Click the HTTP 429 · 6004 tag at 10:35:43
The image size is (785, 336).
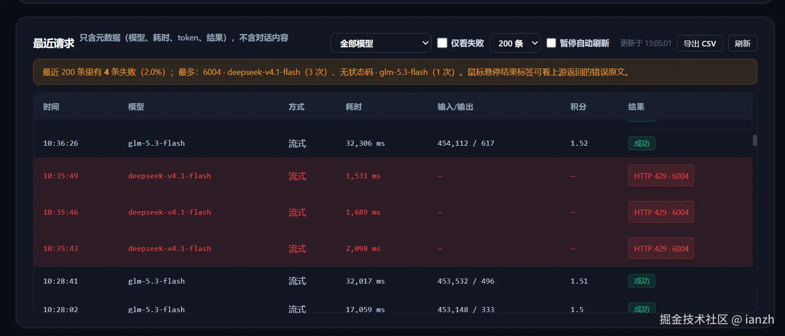[x=661, y=249]
